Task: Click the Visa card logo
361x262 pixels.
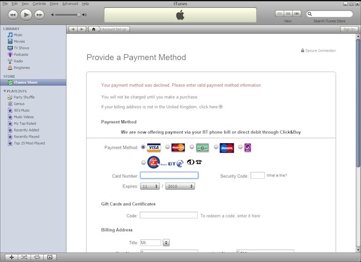Action: tap(154, 148)
